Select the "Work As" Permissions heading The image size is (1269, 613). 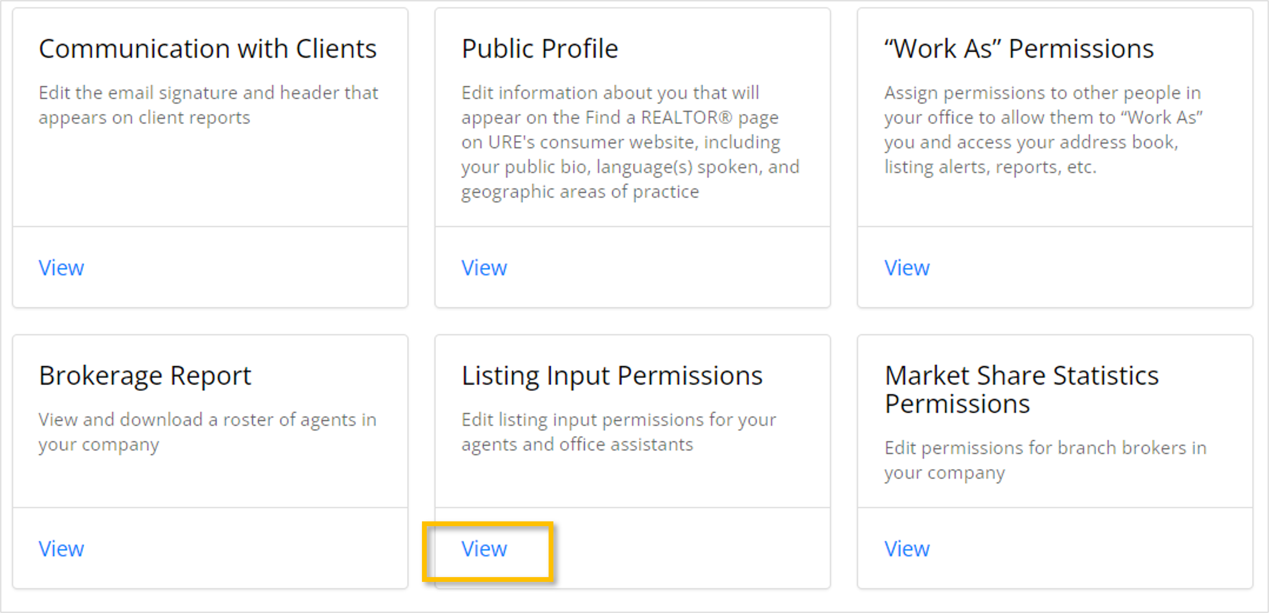(x=1019, y=49)
